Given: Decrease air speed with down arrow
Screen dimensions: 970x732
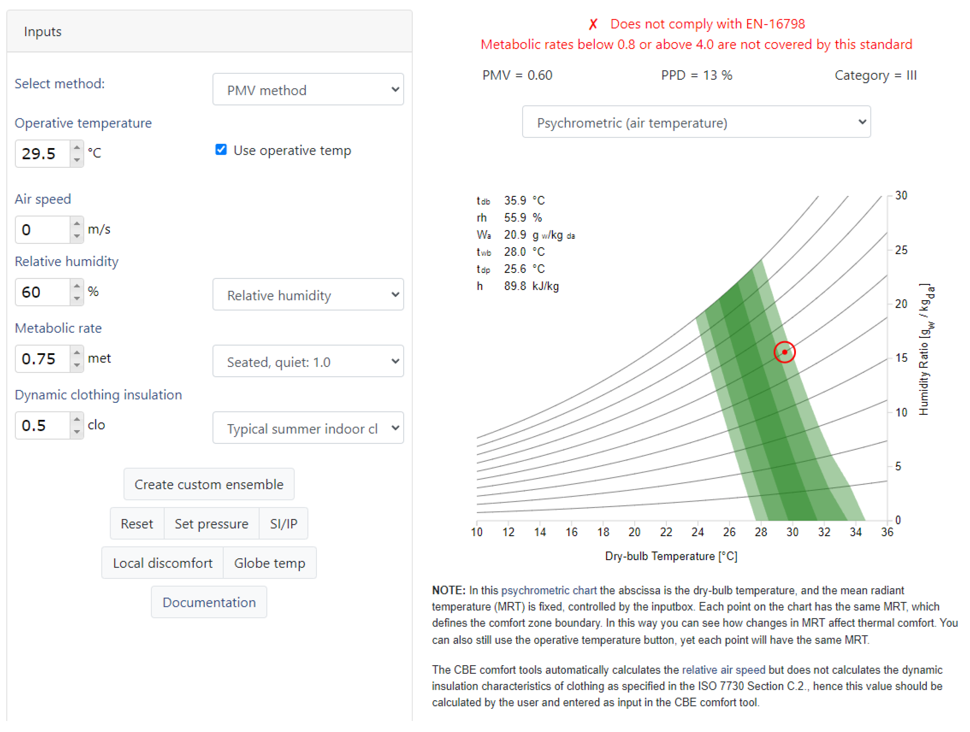Looking at the screenshot, I should (77, 236).
